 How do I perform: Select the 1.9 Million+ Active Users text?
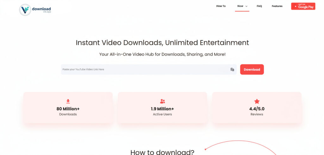coord(162,111)
